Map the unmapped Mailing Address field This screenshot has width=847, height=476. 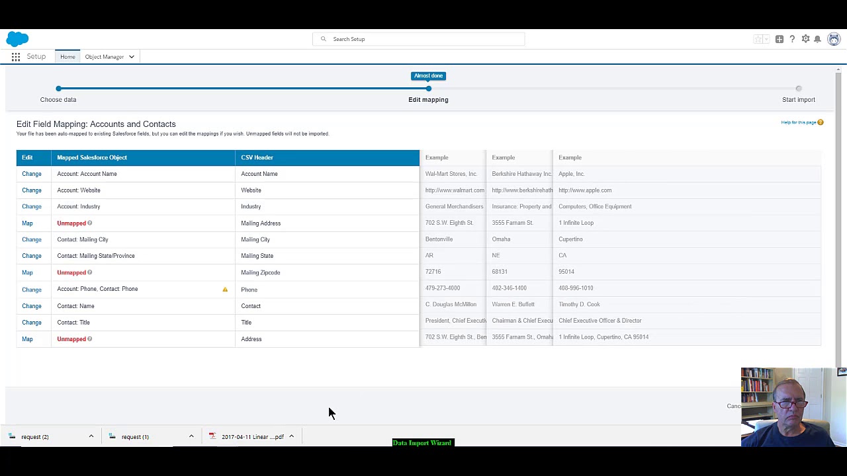[27, 223]
